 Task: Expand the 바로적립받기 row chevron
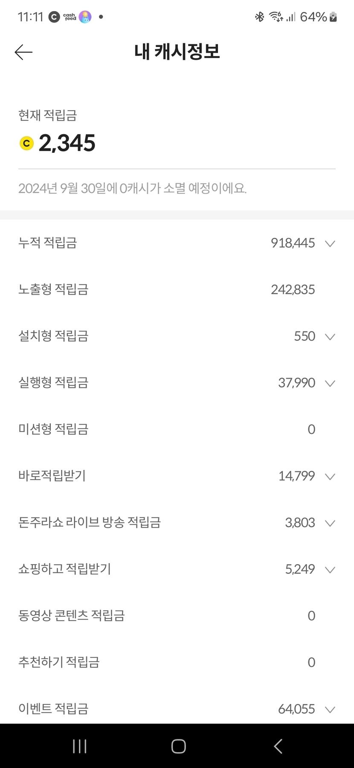tap(330, 476)
